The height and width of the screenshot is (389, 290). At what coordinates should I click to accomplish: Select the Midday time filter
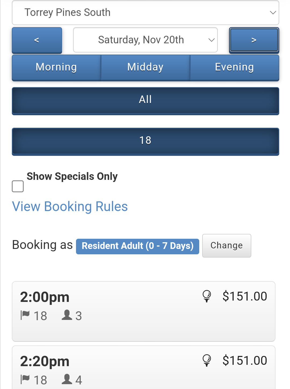click(145, 67)
